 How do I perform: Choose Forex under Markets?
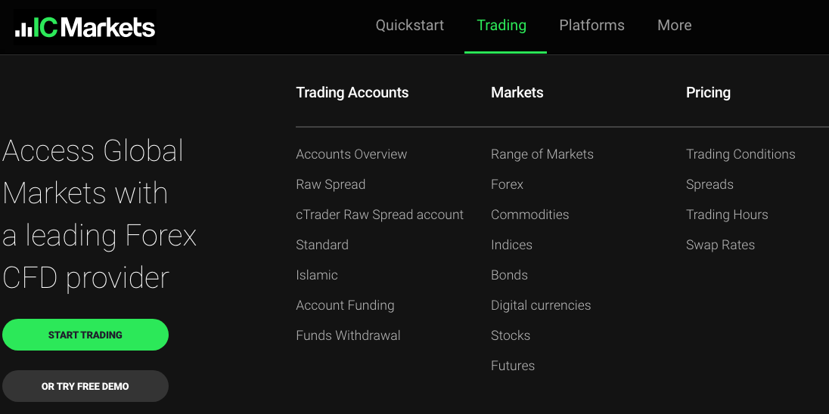[x=507, y=184]
